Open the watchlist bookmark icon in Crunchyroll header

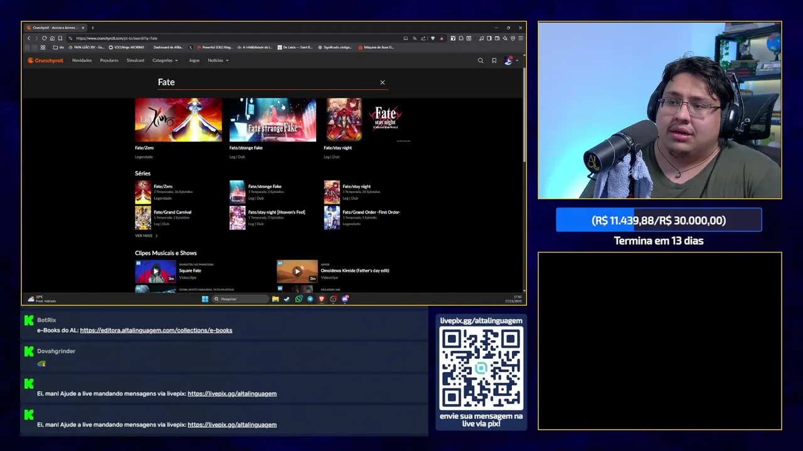[x=494, y=61]
